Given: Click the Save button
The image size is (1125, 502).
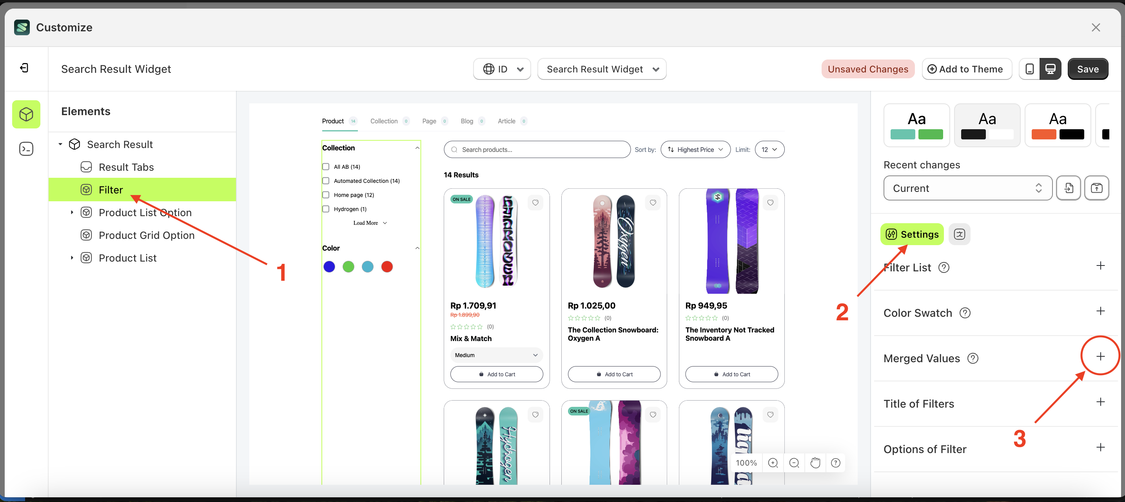Looking at the screenshot, I should click(1088, 69).
